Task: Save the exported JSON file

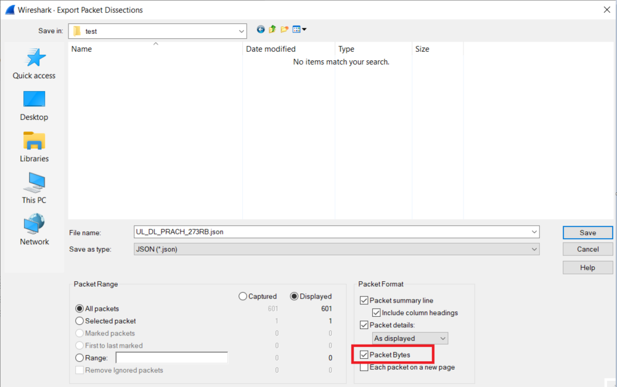Action: click(587, 232)
